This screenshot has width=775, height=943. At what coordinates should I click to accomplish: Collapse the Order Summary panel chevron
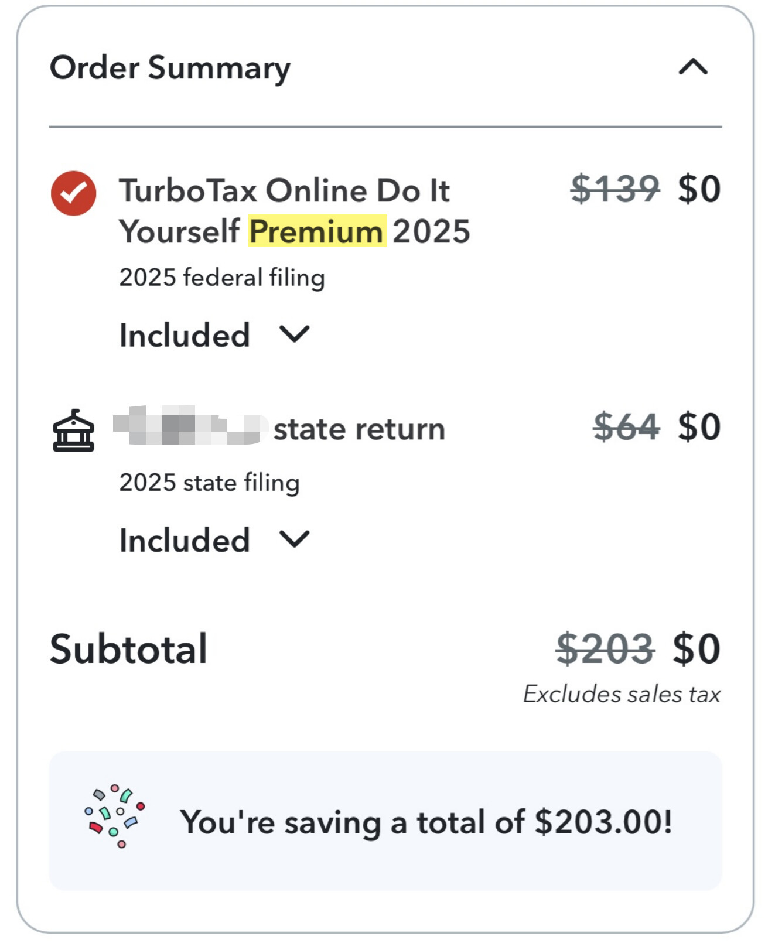[693, 67]
